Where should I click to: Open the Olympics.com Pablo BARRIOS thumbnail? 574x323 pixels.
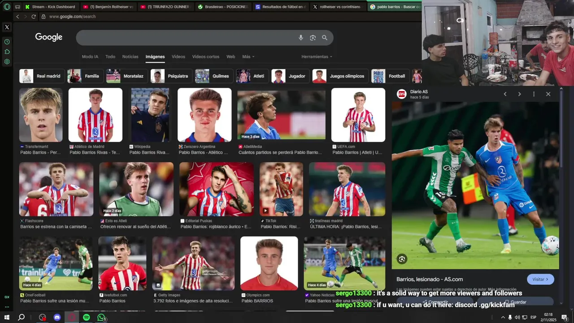pos(269,263)
